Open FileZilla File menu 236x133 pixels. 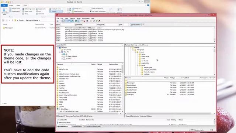[58, 18]
